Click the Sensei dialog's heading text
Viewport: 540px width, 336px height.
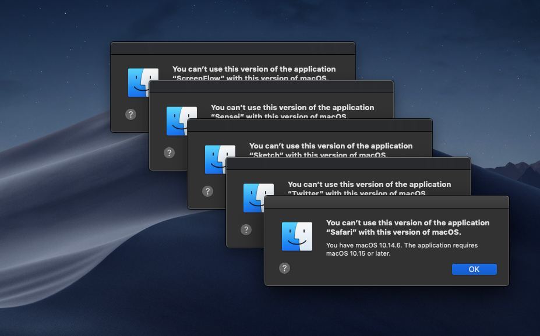coord(292,111)
